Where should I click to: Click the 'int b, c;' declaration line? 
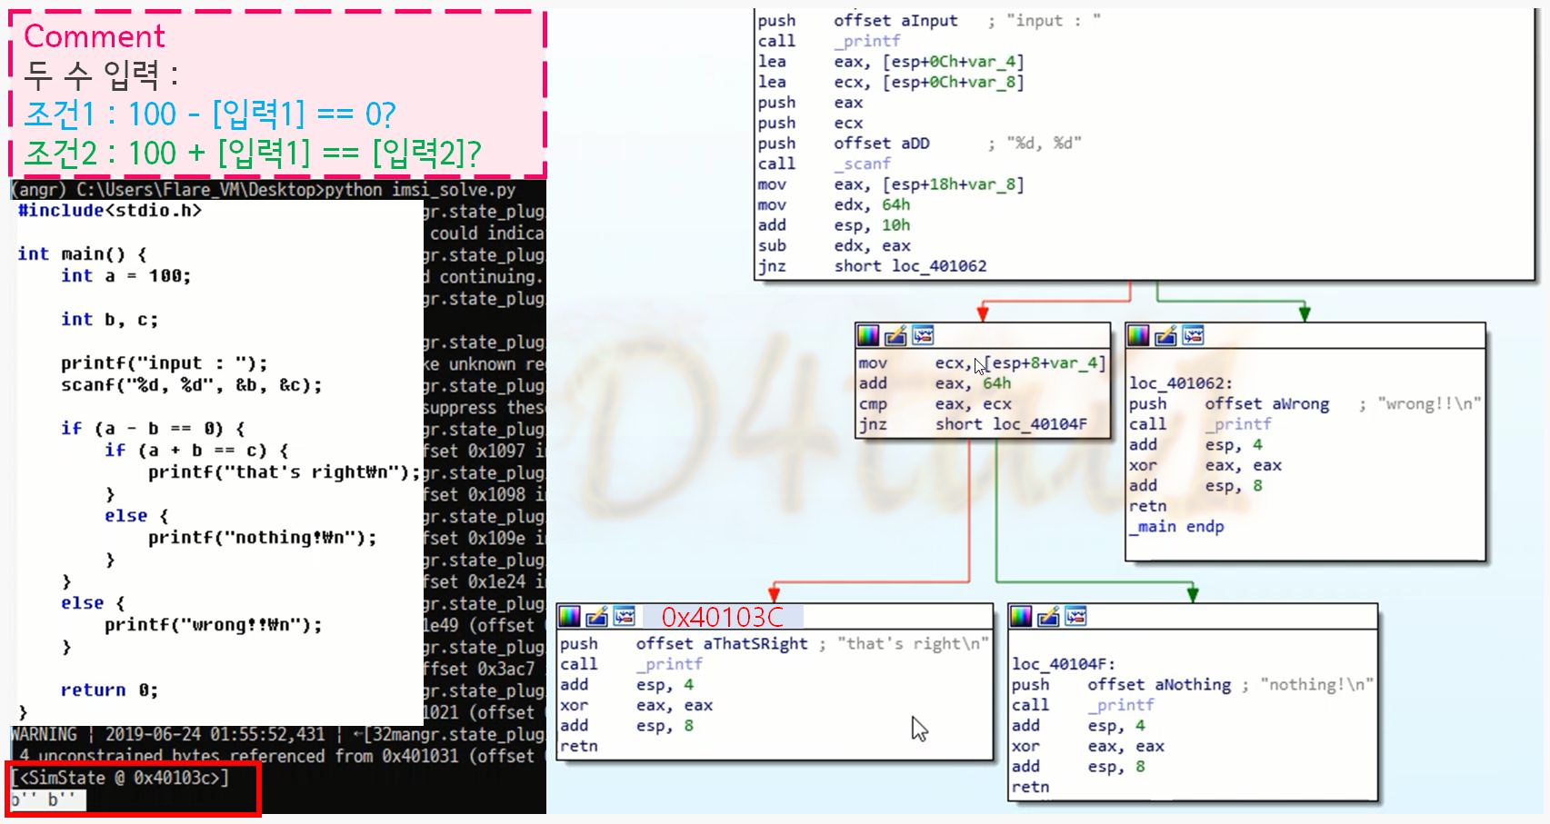click(x=109, y=319)
